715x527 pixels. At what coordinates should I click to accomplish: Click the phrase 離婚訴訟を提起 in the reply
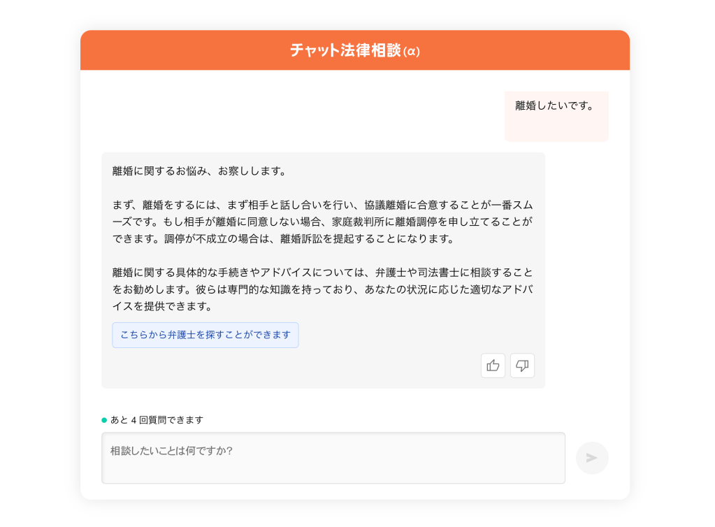[x=319, y=239]
